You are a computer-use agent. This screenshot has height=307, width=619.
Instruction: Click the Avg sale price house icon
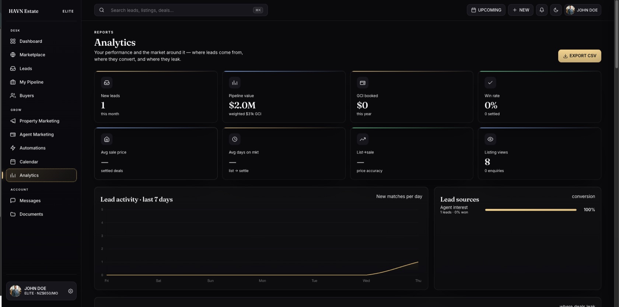tap(107, 139)
